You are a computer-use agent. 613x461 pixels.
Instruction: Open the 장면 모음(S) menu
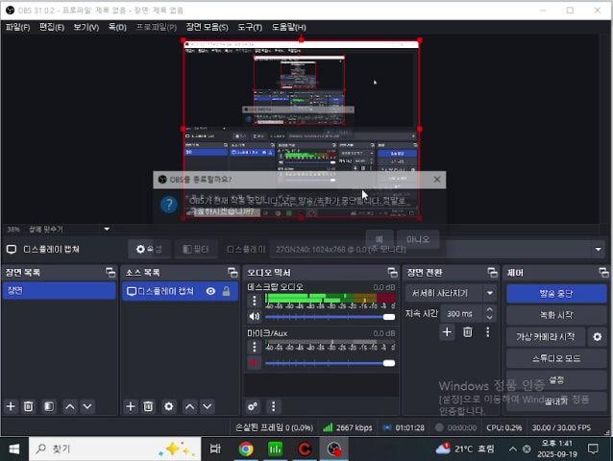207,27
